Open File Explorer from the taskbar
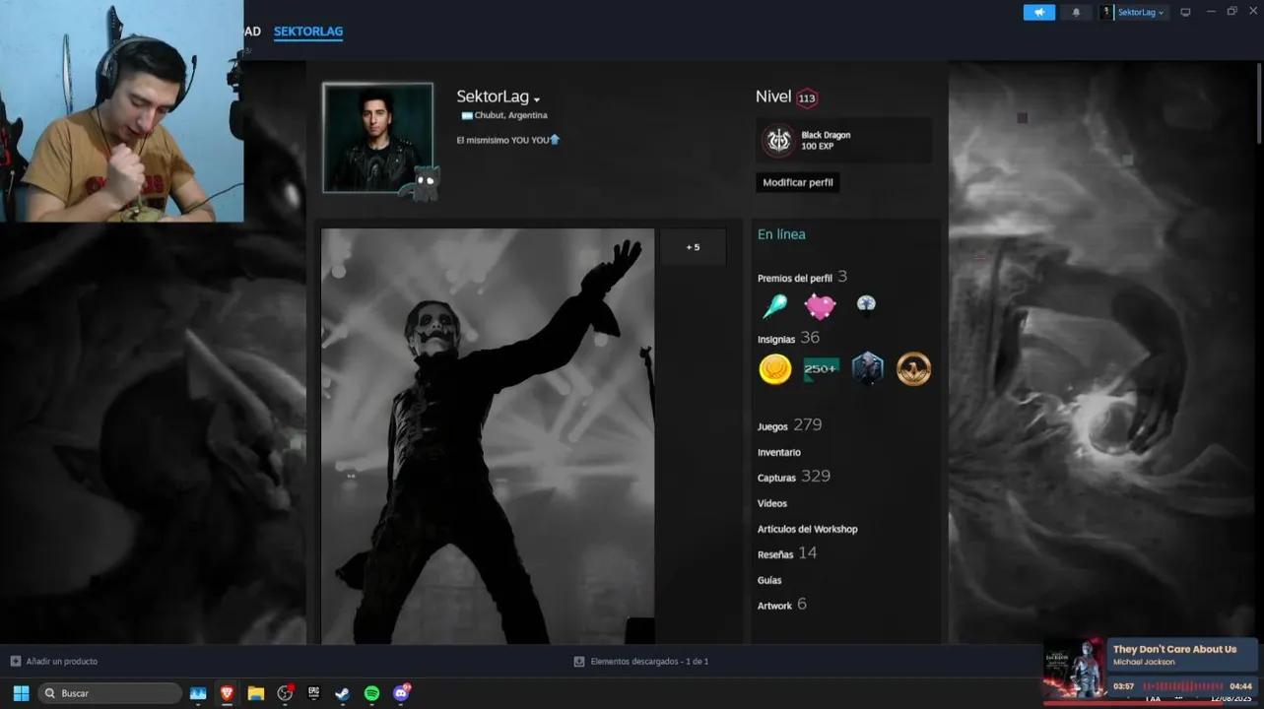The width and height of the screenshot is (1264, 709). click(256, 693)
